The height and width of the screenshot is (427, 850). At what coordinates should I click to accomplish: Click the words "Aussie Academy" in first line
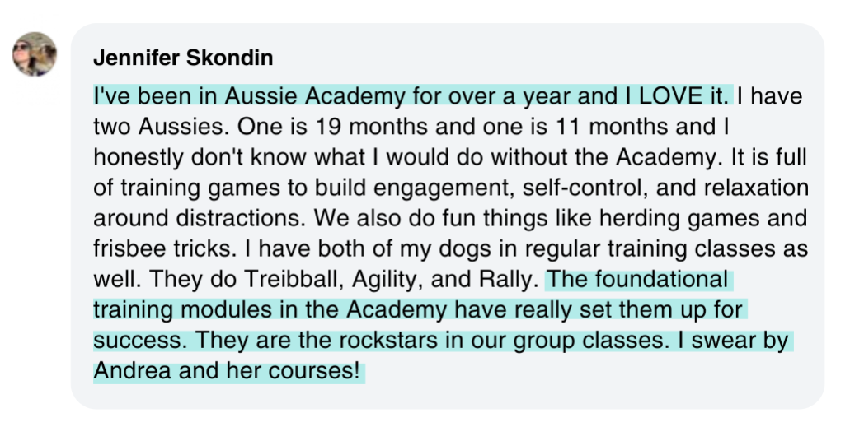click(315, 96)
